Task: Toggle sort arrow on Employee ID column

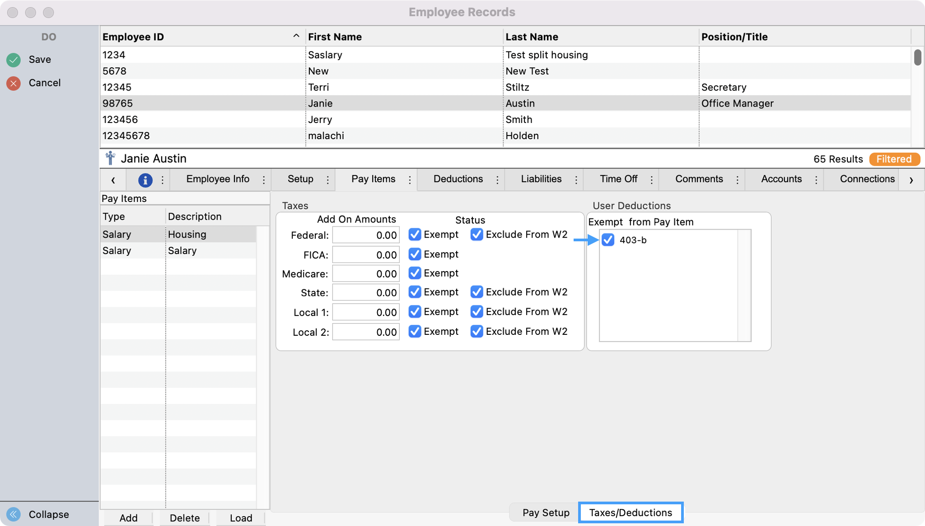Action: [296, 36]
